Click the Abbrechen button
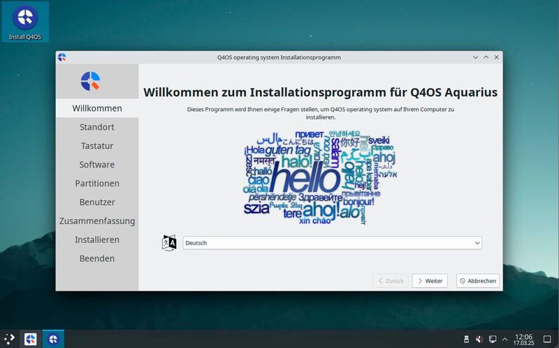Image resolution: width=559 pixels, height=348 pixels. click(x=478, y=281)
